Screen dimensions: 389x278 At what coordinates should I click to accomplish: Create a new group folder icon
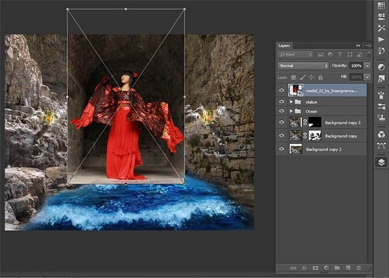point(337,268)
